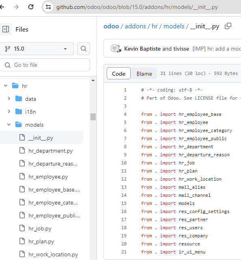The width and height of the screenshot is (241, 260).
Task: Go back using the browser back arrow
Action: pos(2,7)
